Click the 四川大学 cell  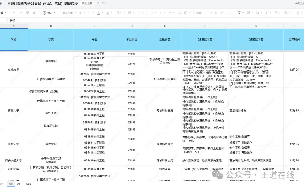click(x=14, y=169)
